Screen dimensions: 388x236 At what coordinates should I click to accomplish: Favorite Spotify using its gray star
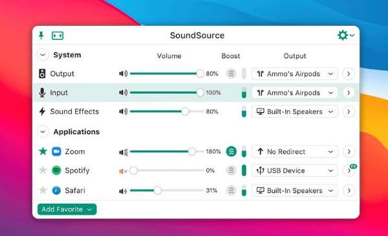click(43, 170)
